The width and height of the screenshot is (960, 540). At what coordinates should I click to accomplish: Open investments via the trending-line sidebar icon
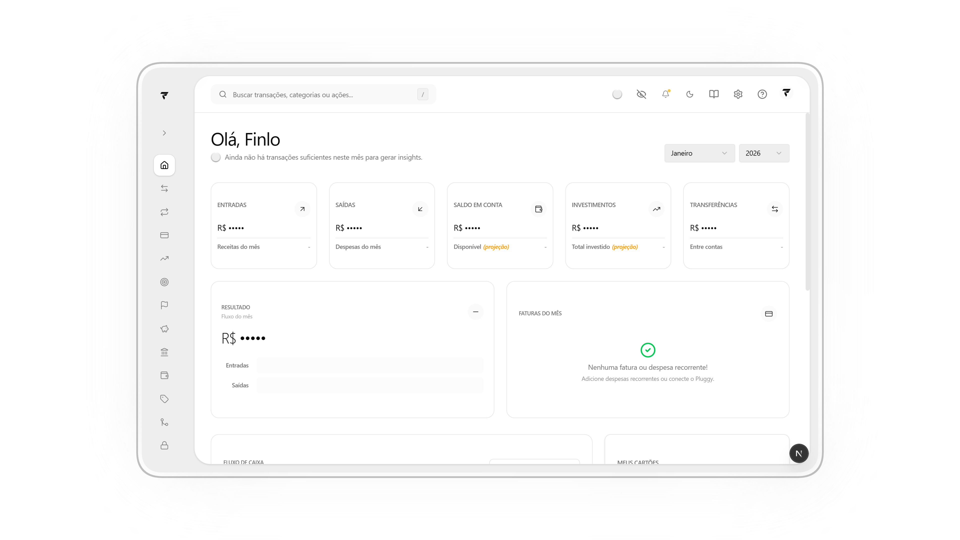tap(164, 258)
